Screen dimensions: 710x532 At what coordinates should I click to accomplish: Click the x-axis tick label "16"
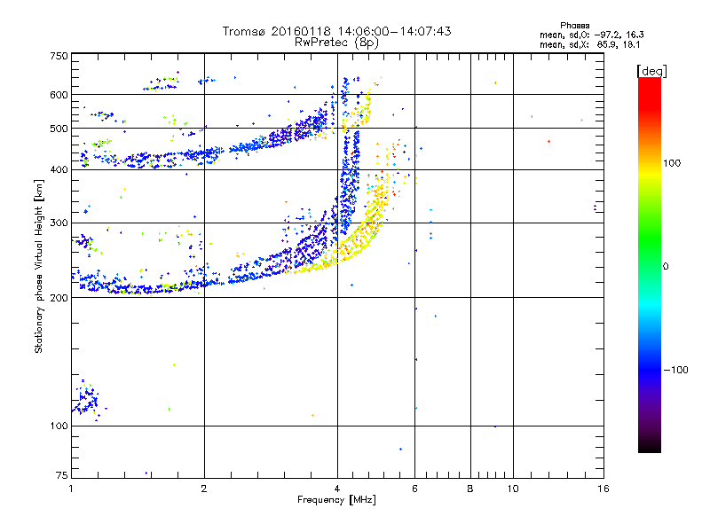(x=603, y=489)
